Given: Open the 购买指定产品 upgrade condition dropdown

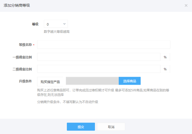Looking at the screenshot, I should tap(50, 82).
